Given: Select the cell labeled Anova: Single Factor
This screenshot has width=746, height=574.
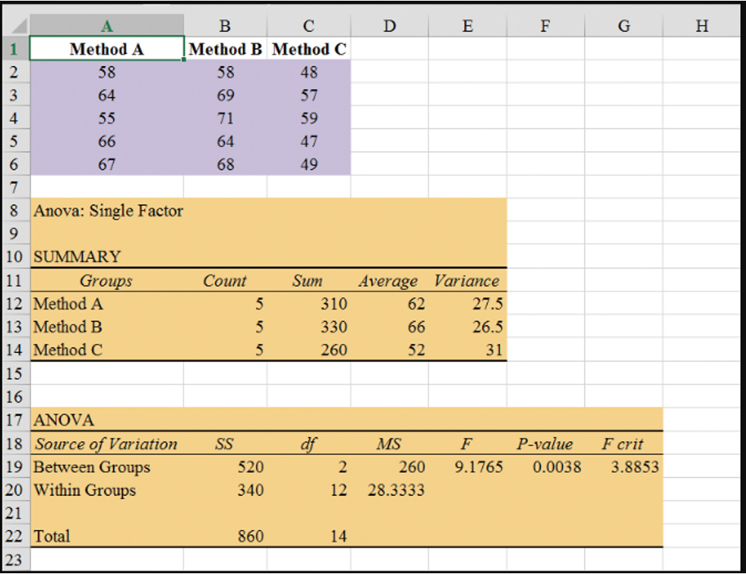Looking at the screenshot, I should [108, 210].
